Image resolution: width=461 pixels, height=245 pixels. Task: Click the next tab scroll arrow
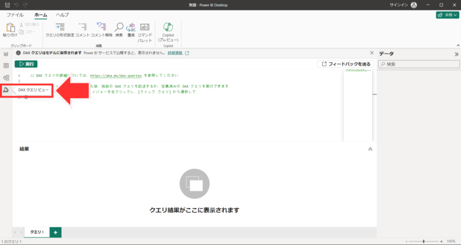(21, 232)
